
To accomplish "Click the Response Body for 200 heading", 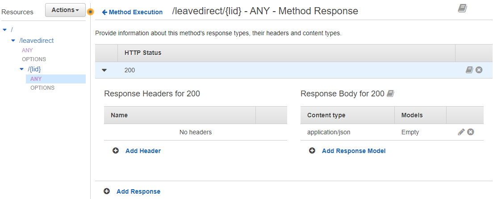I will tap(343, 94).
